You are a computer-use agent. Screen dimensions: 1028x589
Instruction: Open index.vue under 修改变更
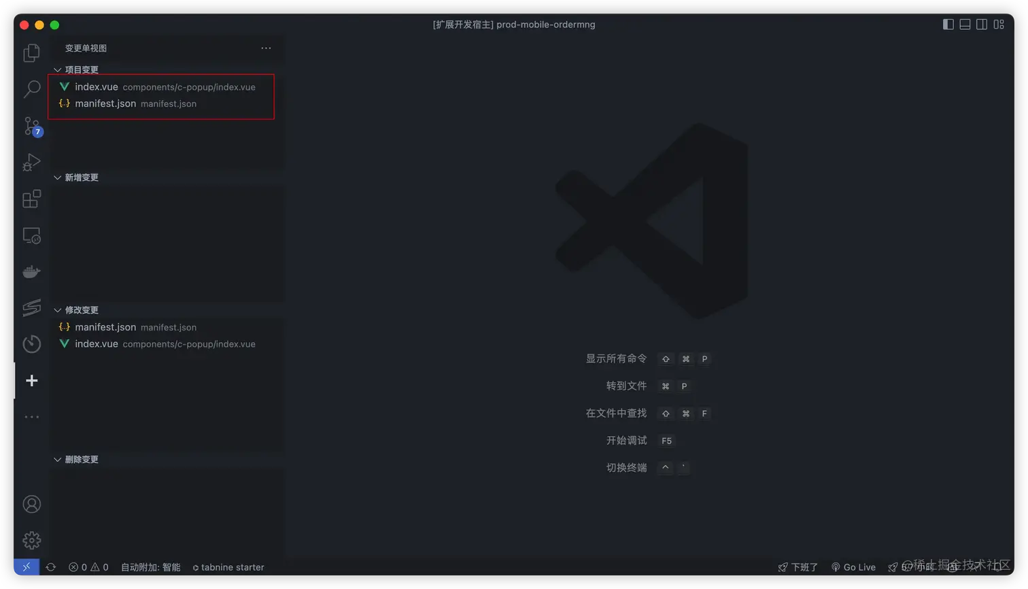pyautogui.click(x=167, y=343)
